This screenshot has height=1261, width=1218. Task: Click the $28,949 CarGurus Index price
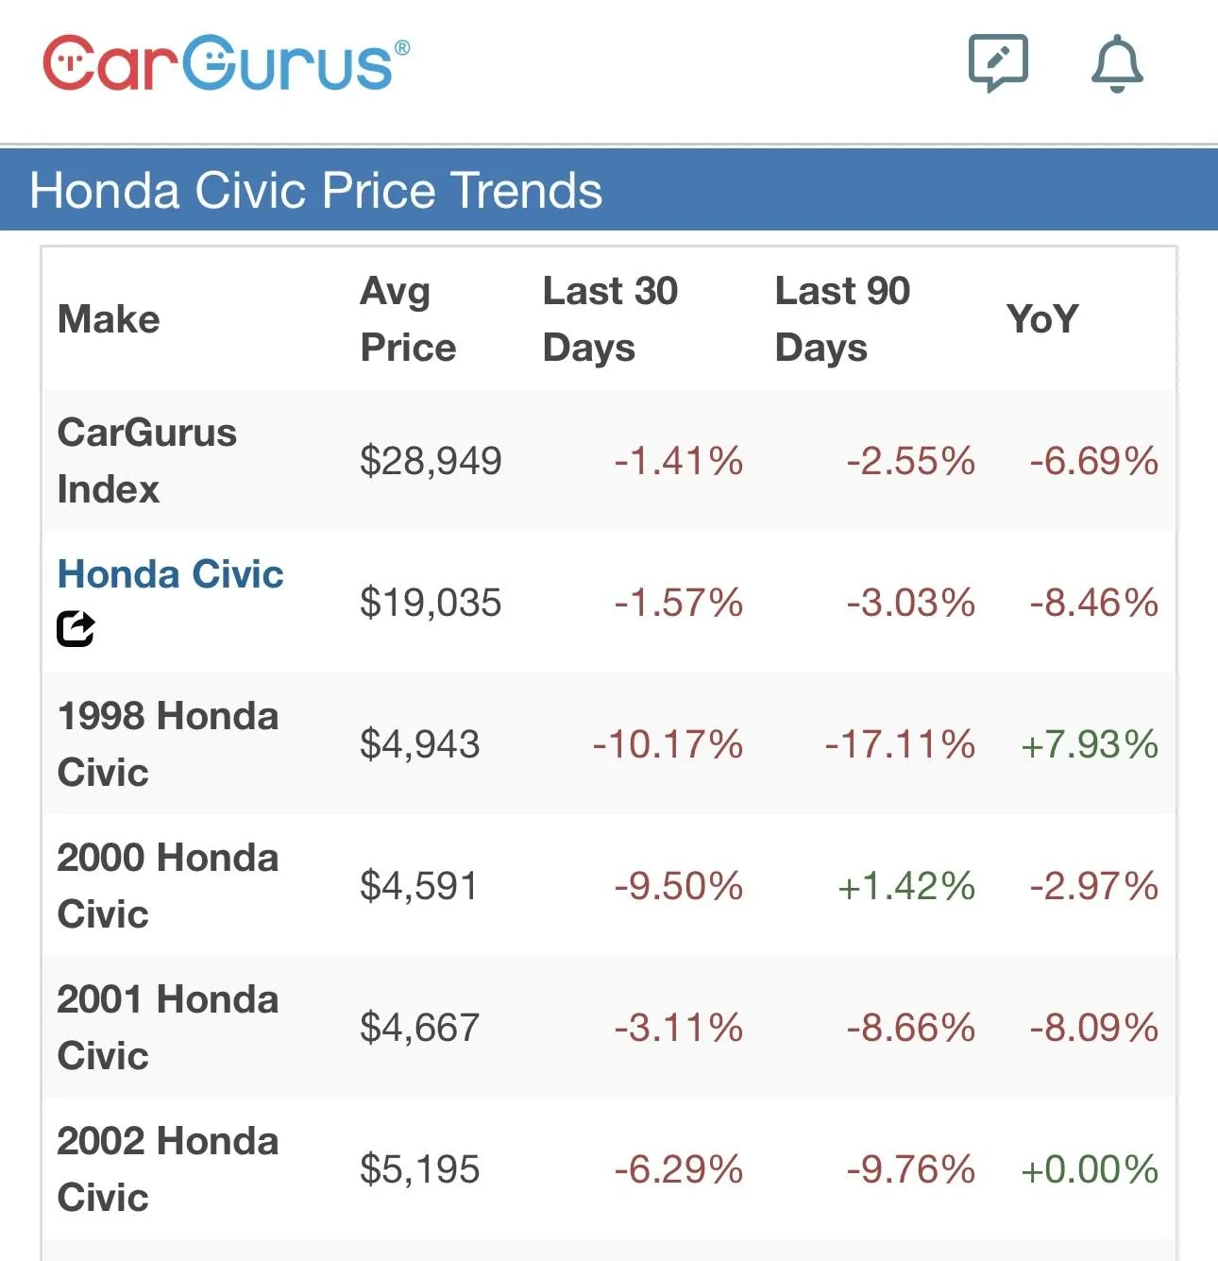tap(431, 461)
